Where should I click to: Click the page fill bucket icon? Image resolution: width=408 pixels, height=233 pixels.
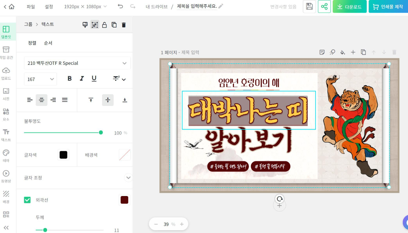pos(343,52)
